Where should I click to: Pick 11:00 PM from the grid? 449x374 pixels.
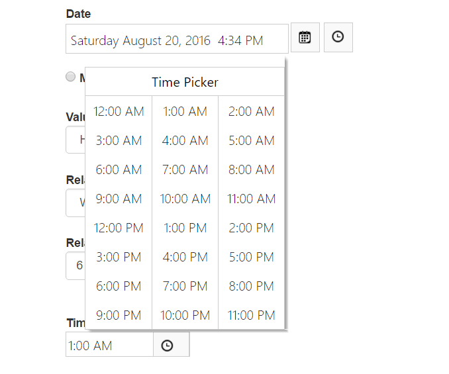point(252,315)
